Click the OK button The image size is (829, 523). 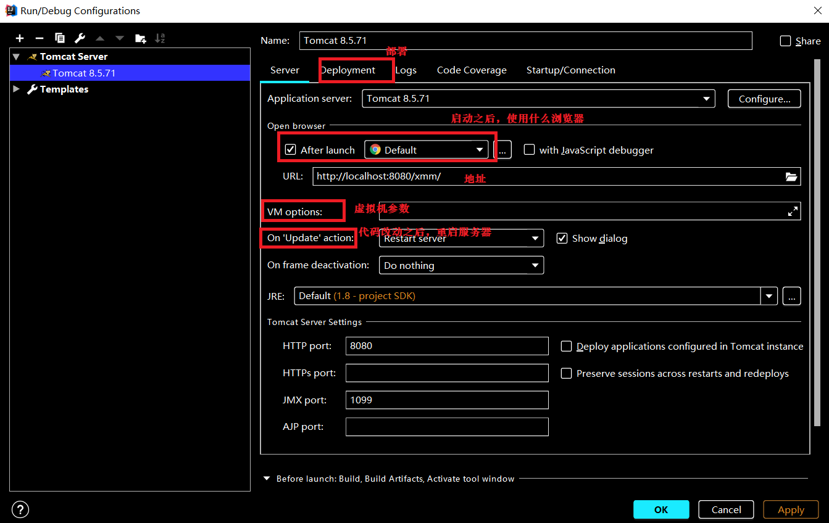[661, 509]
